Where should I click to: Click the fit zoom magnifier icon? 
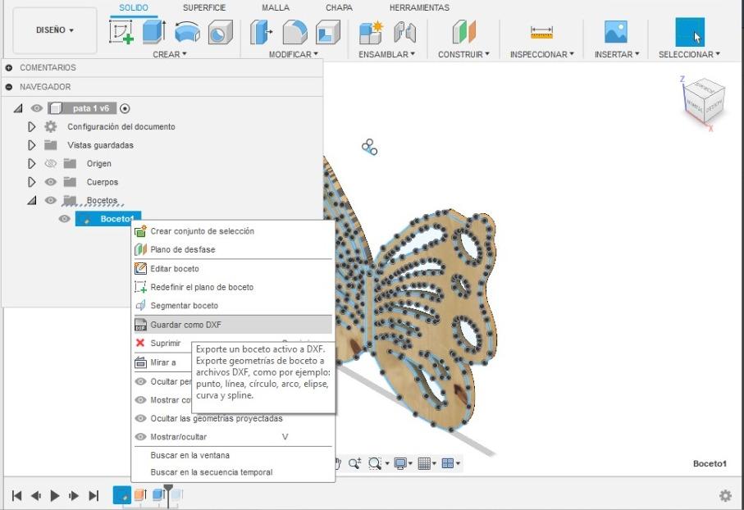(374, 463)
